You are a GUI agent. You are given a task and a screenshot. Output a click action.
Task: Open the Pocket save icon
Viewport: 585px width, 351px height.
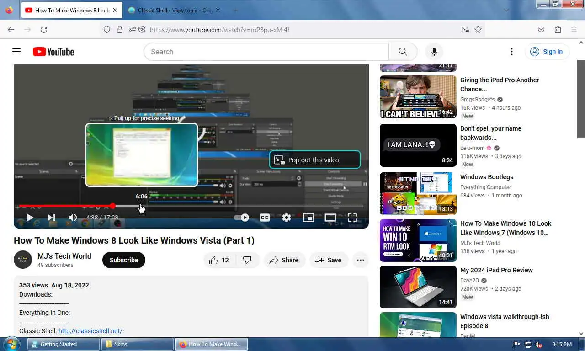(x=541, y=29)
